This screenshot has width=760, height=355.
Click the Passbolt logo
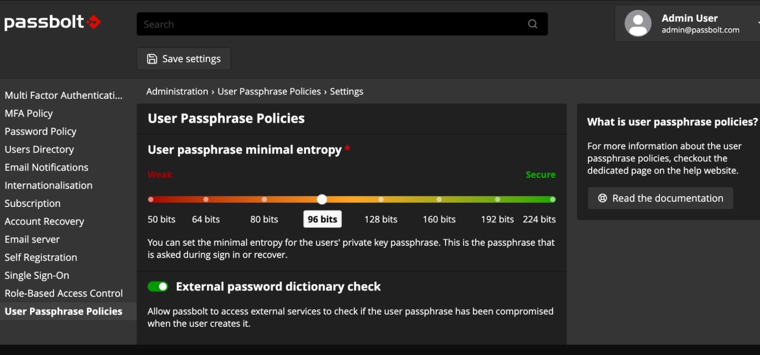pos(53,21)
